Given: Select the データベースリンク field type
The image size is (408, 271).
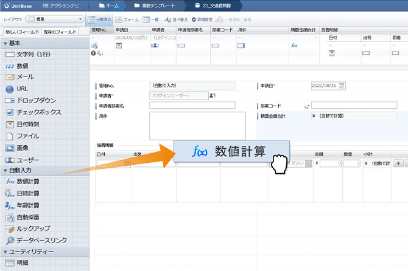Looking at the screenshot, I should point(36,241).
